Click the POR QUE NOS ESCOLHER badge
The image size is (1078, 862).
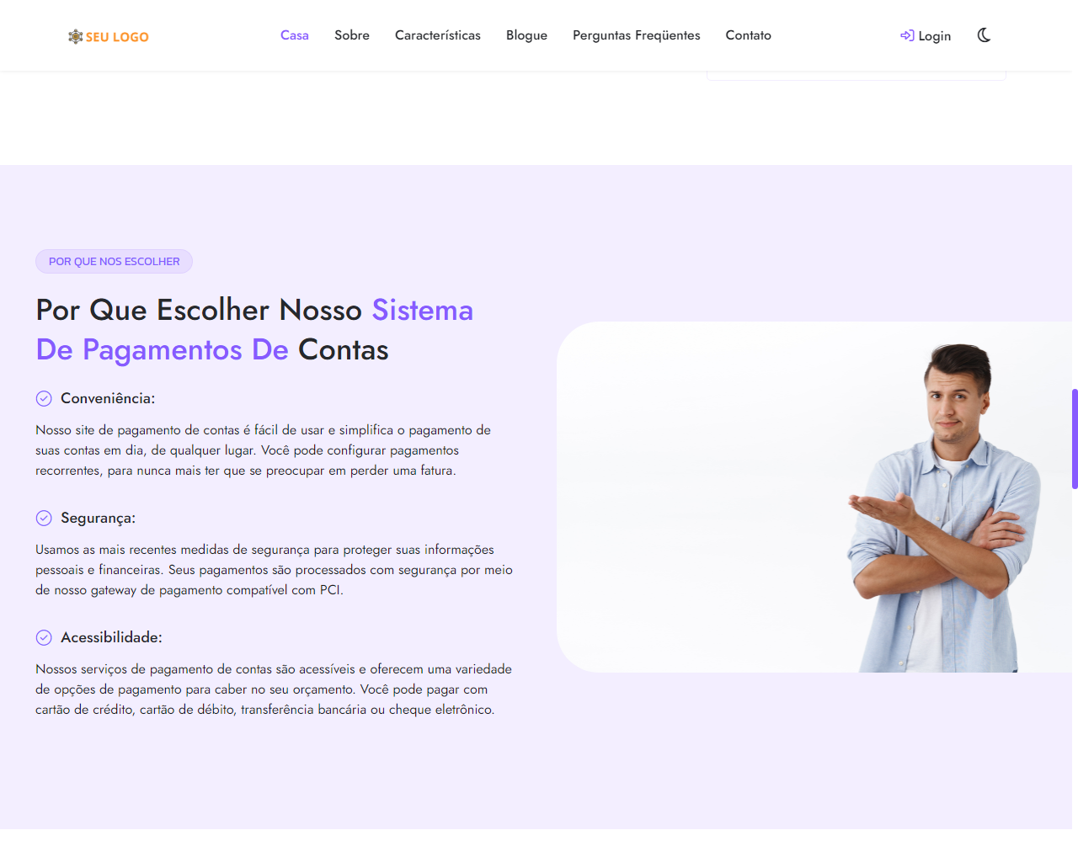point(114,262)
